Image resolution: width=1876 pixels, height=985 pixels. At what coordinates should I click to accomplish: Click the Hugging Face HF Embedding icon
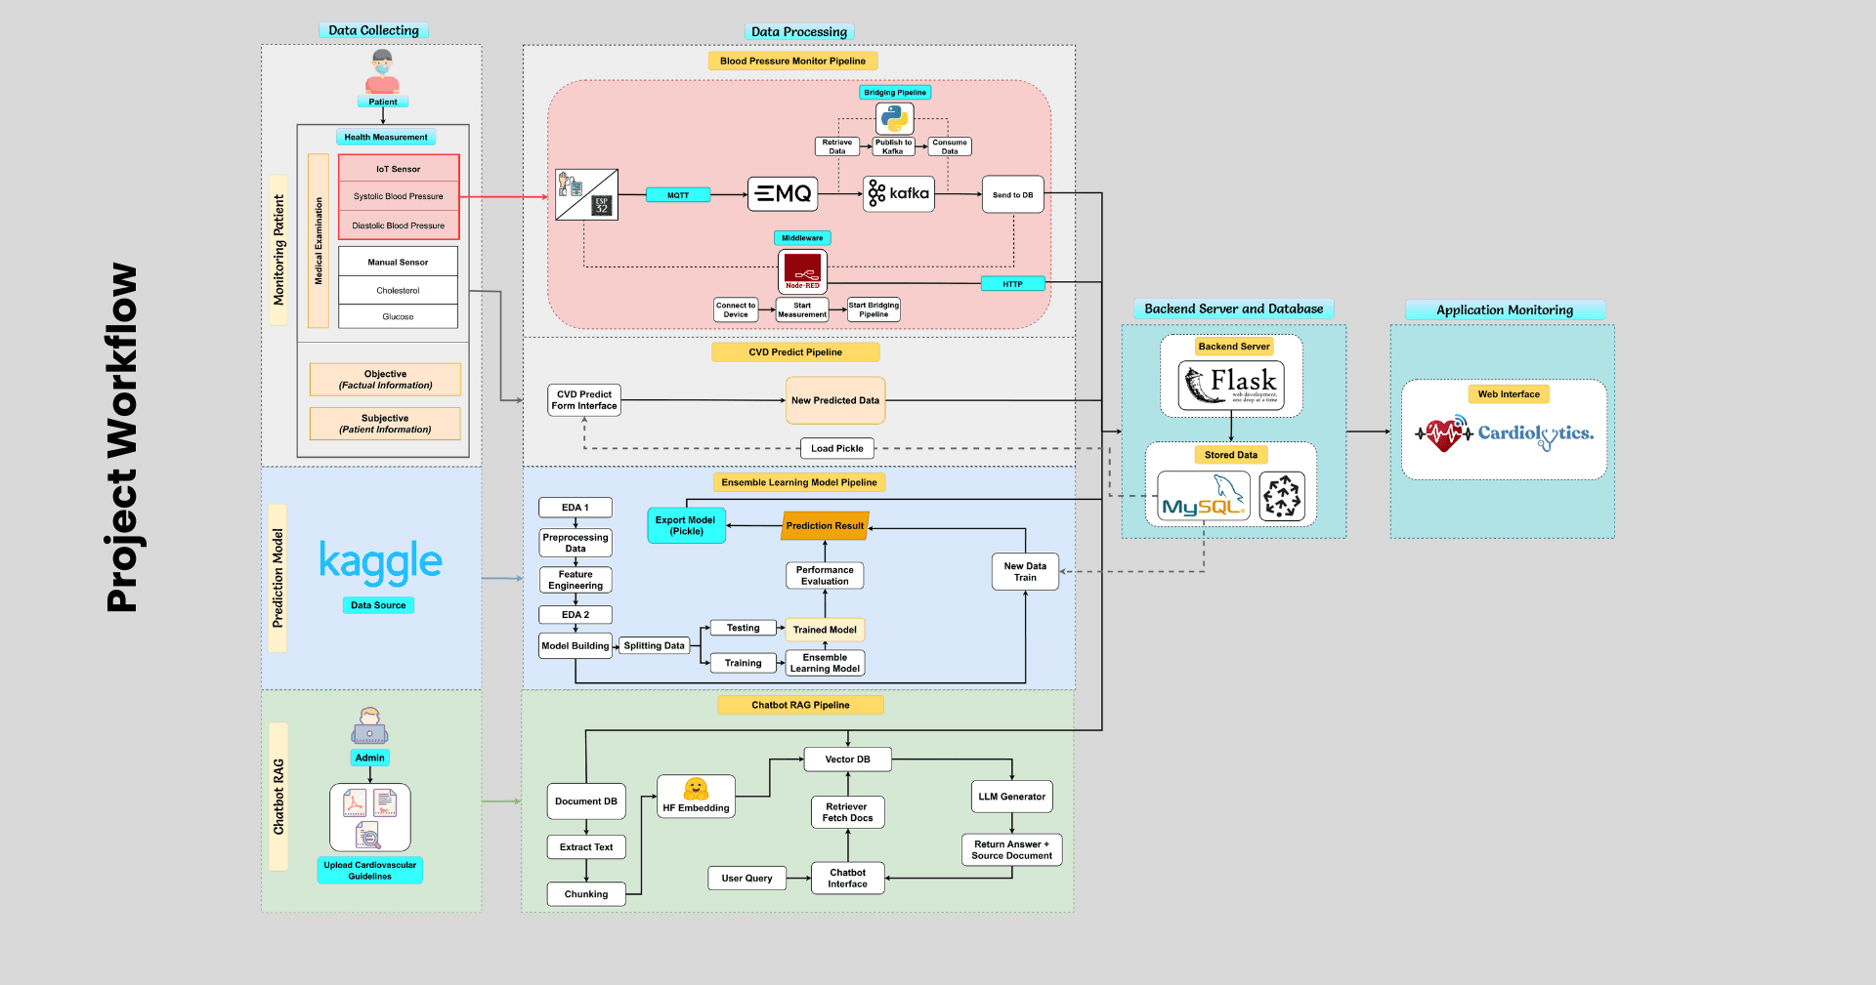coord(696,789)
